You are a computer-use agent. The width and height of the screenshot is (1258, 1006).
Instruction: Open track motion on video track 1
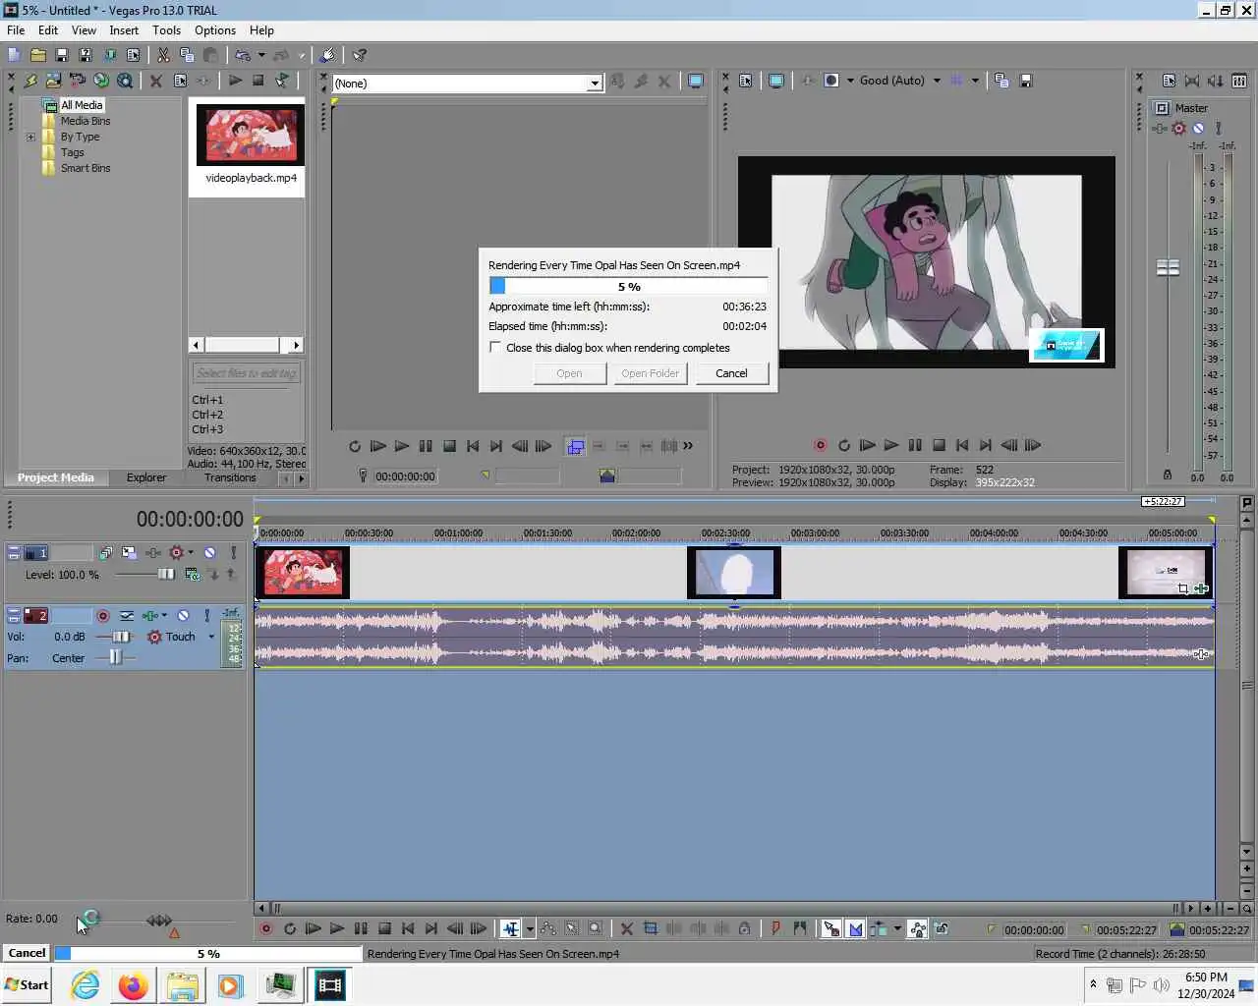click(x=129, y=552)
